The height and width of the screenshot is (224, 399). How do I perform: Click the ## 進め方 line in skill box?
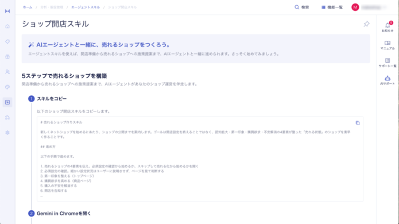(x=48, y=147)
